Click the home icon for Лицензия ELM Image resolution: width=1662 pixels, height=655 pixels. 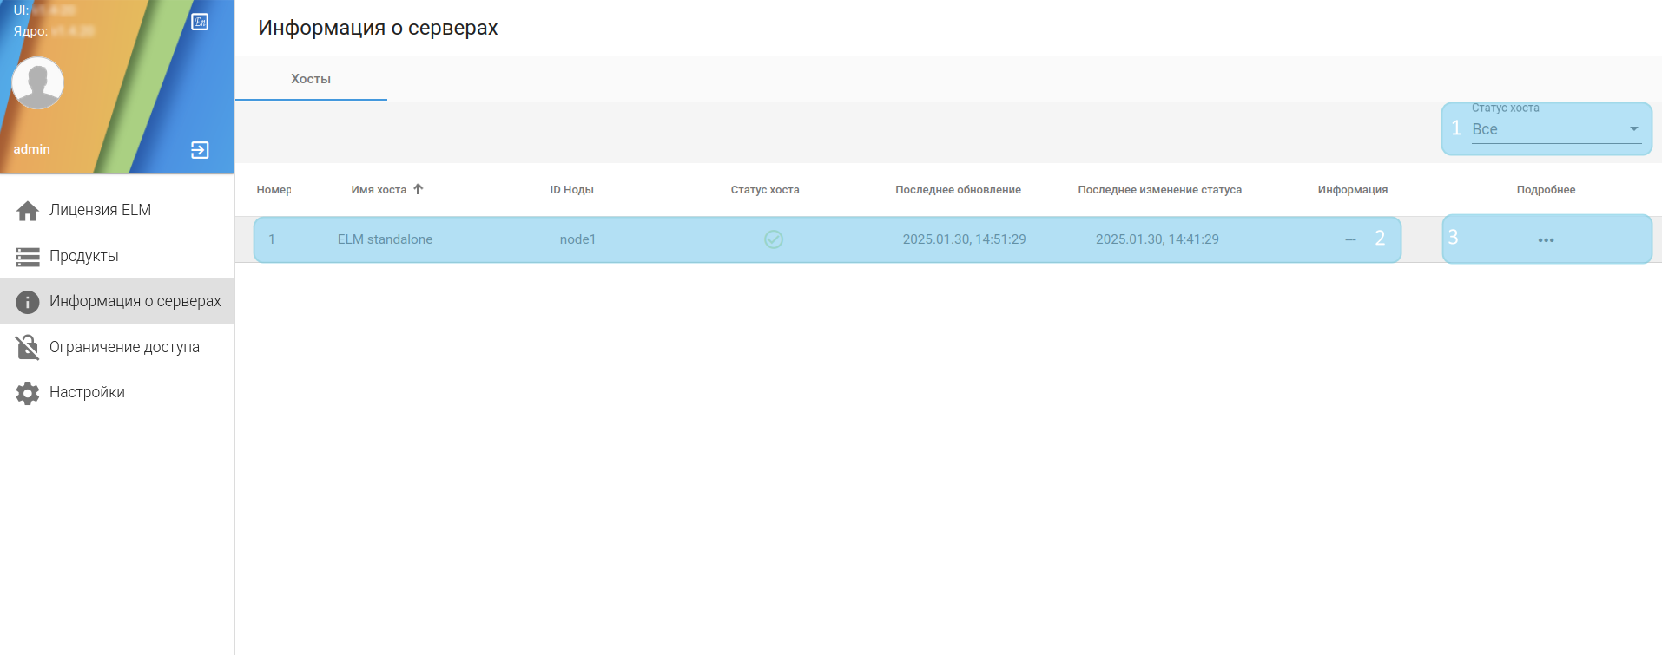tap(28, 211)
